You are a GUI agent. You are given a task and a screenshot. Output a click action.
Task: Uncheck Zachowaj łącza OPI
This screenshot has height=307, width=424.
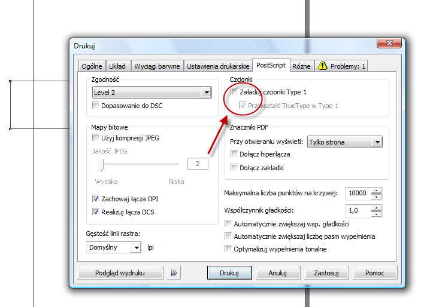(96, 199)
